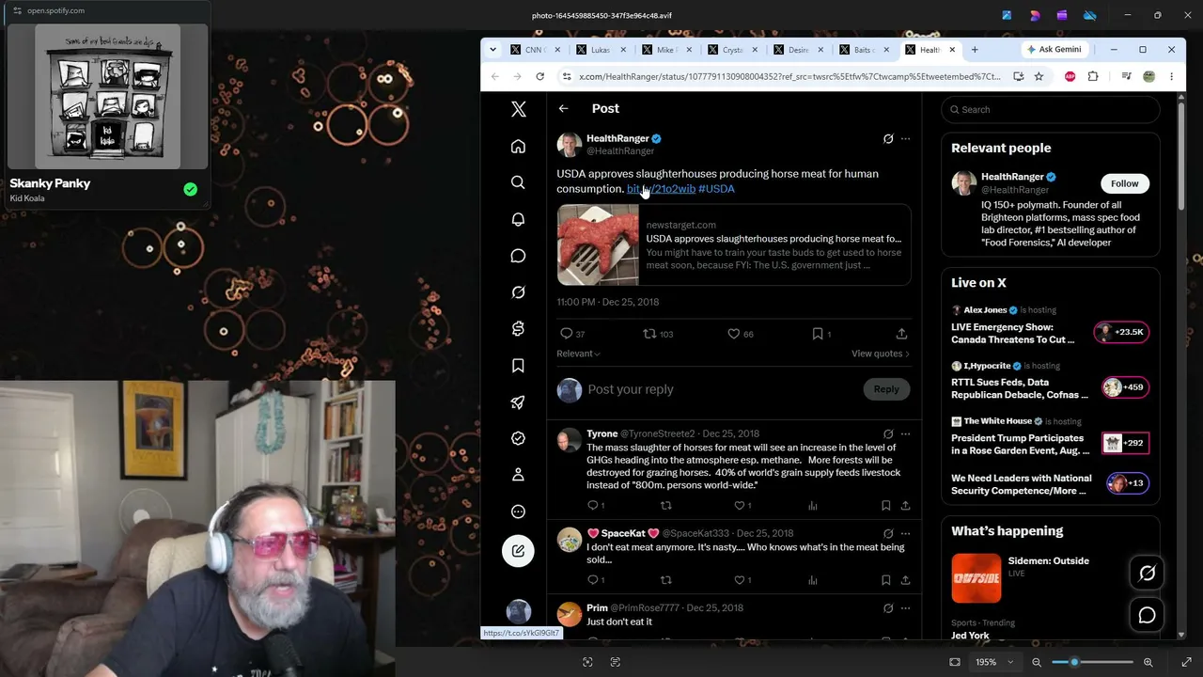Viewport: 1203px width, 677px height.
Task: Open the horse meat article thumbnail image
Action: [598, 244]
